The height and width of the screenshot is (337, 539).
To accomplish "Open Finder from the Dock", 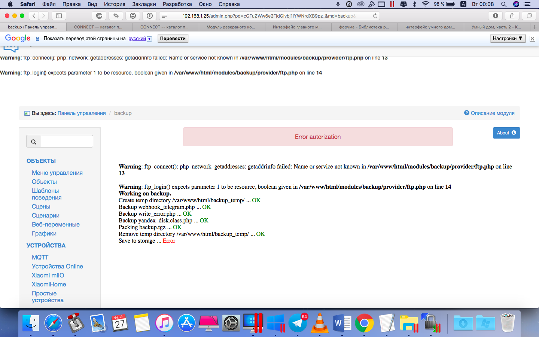I will point(31,323).
